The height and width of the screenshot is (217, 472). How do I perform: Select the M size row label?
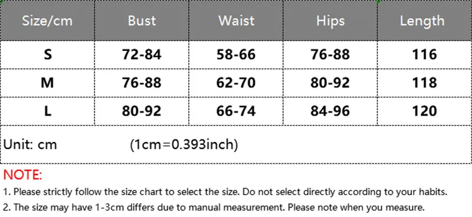click(x=48, y=83)
